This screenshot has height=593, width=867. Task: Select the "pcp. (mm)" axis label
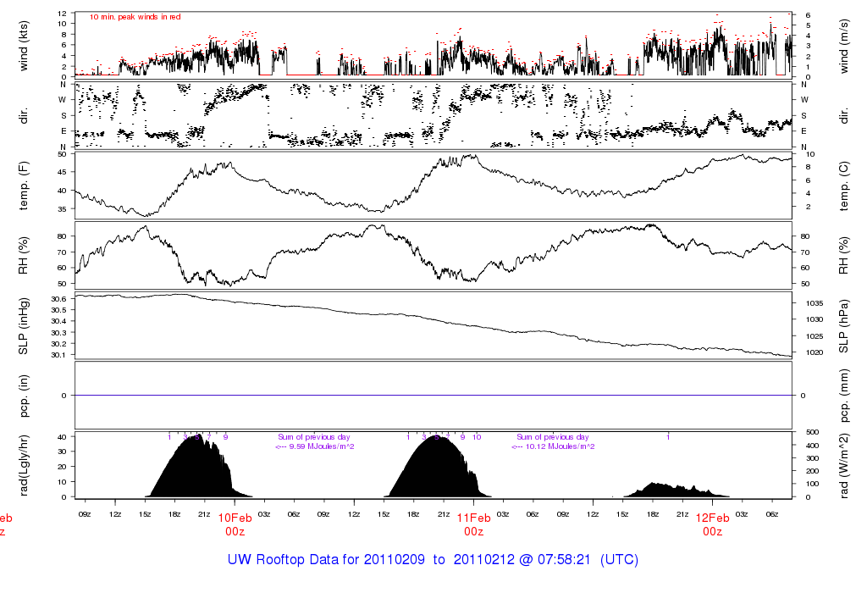tap(843, 396)
